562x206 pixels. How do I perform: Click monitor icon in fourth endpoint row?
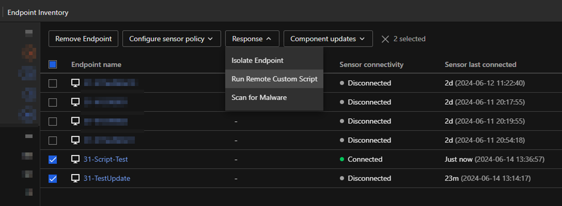(75, 140)
